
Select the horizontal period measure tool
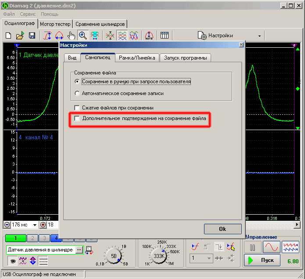click(x=59, y=35)
